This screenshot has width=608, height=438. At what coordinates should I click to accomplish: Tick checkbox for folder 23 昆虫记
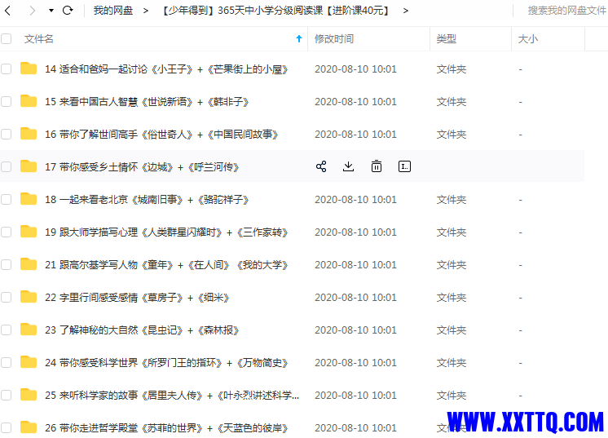tap(7, 330)
